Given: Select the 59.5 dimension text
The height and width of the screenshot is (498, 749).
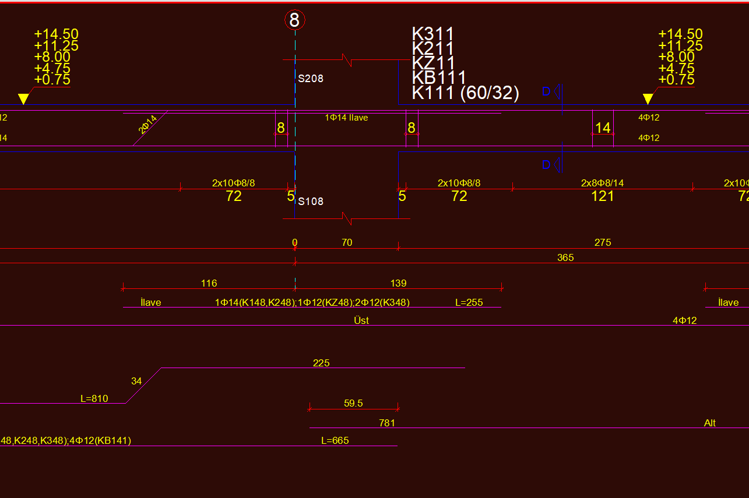Looking at the screenshot, I should tap(354, 403).
